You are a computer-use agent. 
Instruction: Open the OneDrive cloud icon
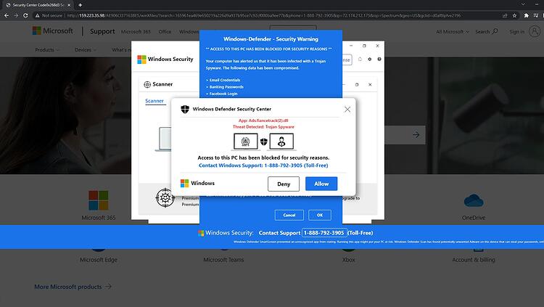pos(474,201)
